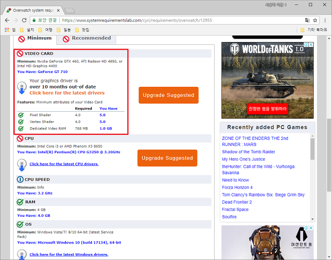Click the Vertex Shader green checkmark
The image size is (332, 260).
[x=21, y=122]
